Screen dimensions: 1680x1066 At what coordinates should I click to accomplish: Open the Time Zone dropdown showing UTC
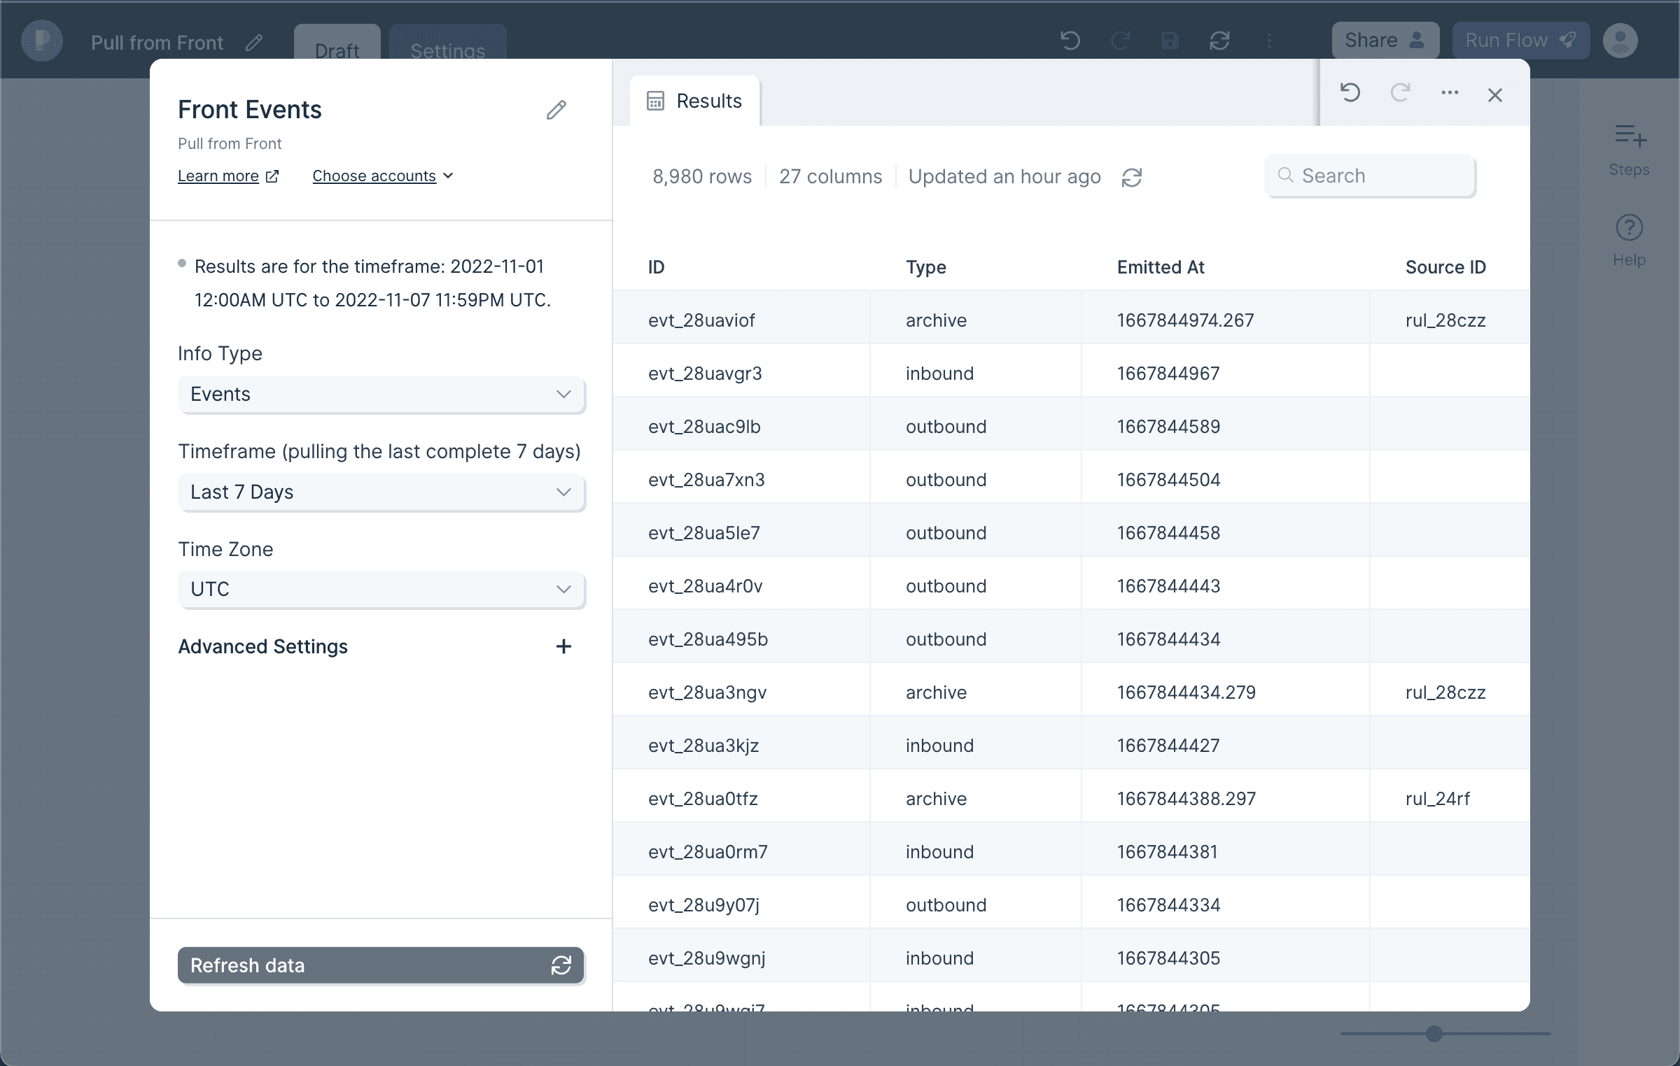coord(381,590)
